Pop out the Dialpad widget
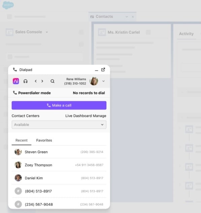This screenshot has height=213, width=201. (103, 69)
